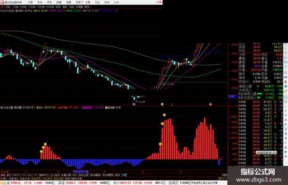
Task: Click the 中小 index value 8831.53
Action: tap(126, 183)
